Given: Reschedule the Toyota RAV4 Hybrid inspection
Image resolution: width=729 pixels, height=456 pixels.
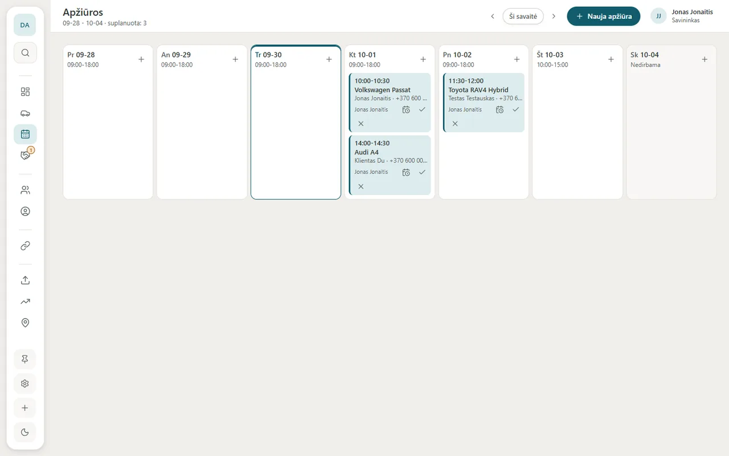Looking at the screenshot, I should point(499,109).
